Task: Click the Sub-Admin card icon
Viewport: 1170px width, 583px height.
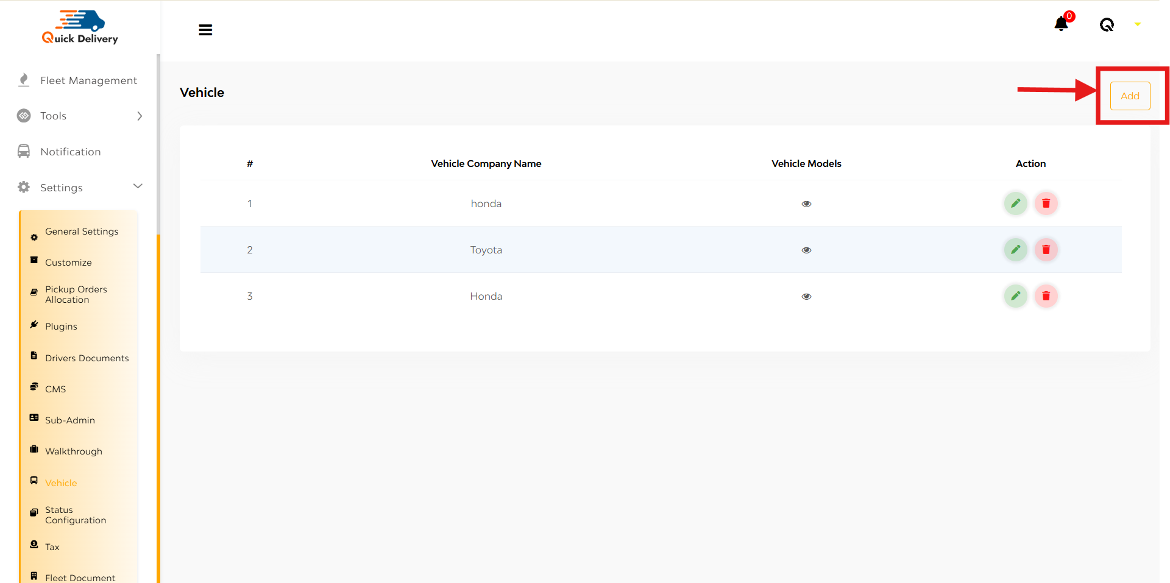Action: coord(34,418)
